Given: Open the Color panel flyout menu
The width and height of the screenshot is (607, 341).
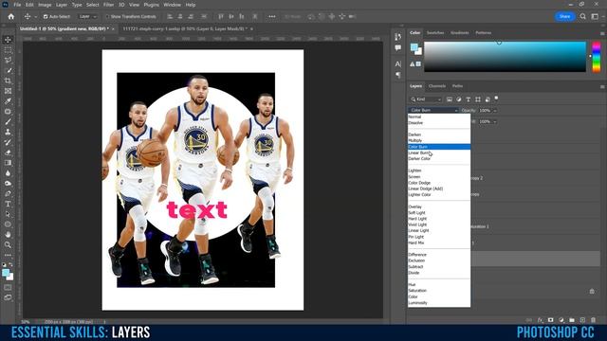Looking at the screenshot, I should click(602, 34).
